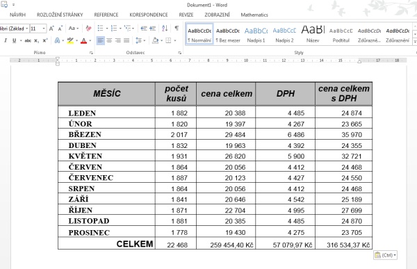Open the REVIZE ribbon tab
The height and width of the screenshot is (269, 417).
186,15
